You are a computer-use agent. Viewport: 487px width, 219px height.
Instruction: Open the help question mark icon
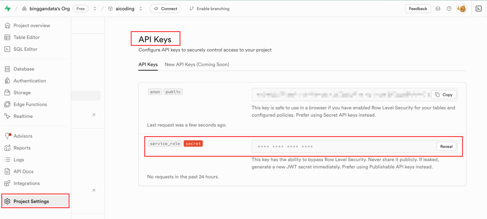pyautogui.click(x=449, y=9)
